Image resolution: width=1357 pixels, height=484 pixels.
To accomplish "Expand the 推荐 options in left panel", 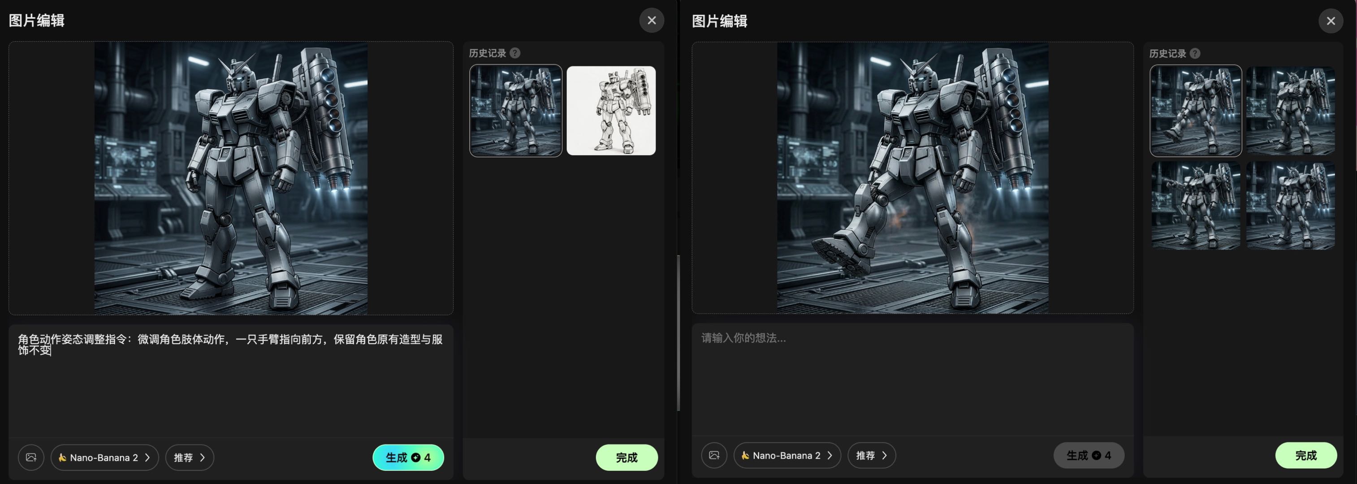I will [190, 458].
